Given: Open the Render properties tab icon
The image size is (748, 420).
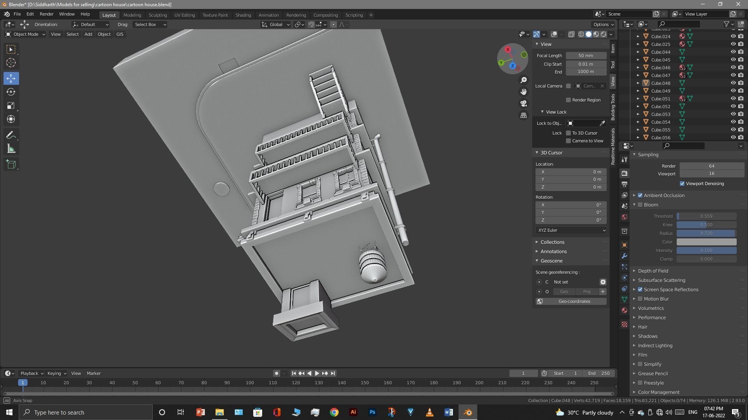Looking at the screenshot, I should point(625,173).
